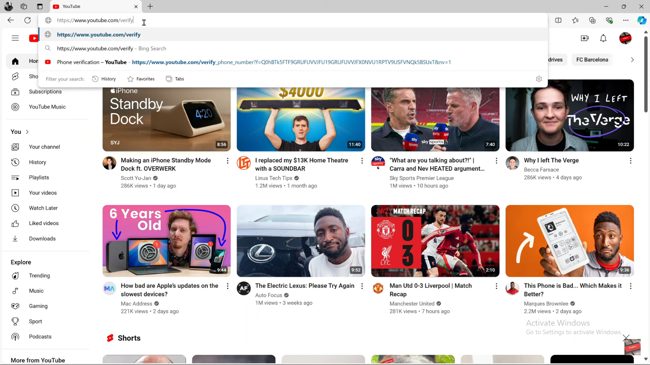
Task: Open YouTube Music in sidebar
Action: (48, 107)
